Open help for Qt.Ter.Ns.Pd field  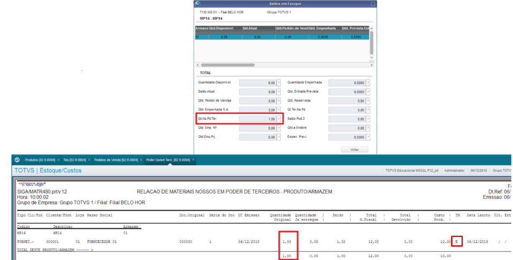pyautogui.click(x=368, y=110)
